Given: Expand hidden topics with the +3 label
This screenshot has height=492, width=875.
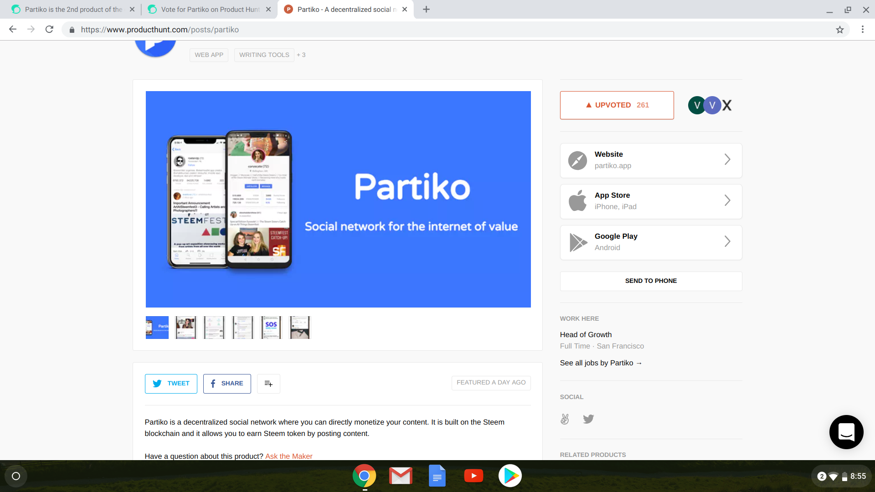Looking at the screenshot, I should 301,55.
